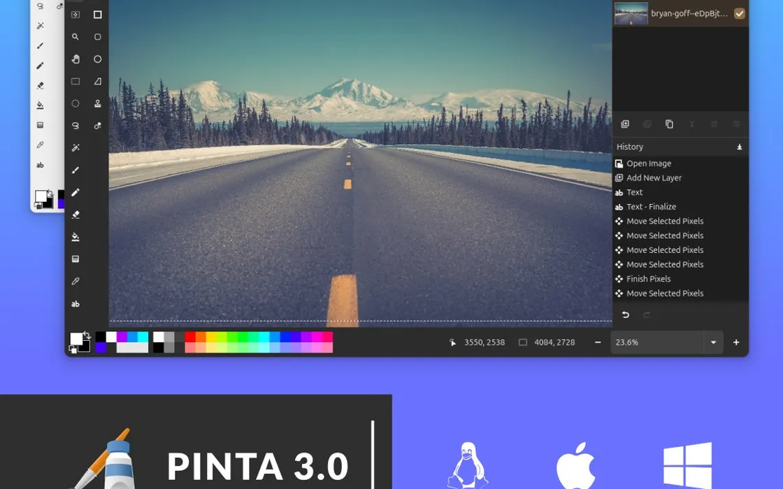783x489 pixels.
Task: Click cursor position readout 3550, 2538
Action: [484, 342]
